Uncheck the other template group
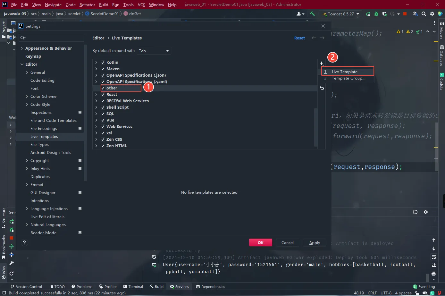Screen dimensions: 445x296 pos(103,88)
